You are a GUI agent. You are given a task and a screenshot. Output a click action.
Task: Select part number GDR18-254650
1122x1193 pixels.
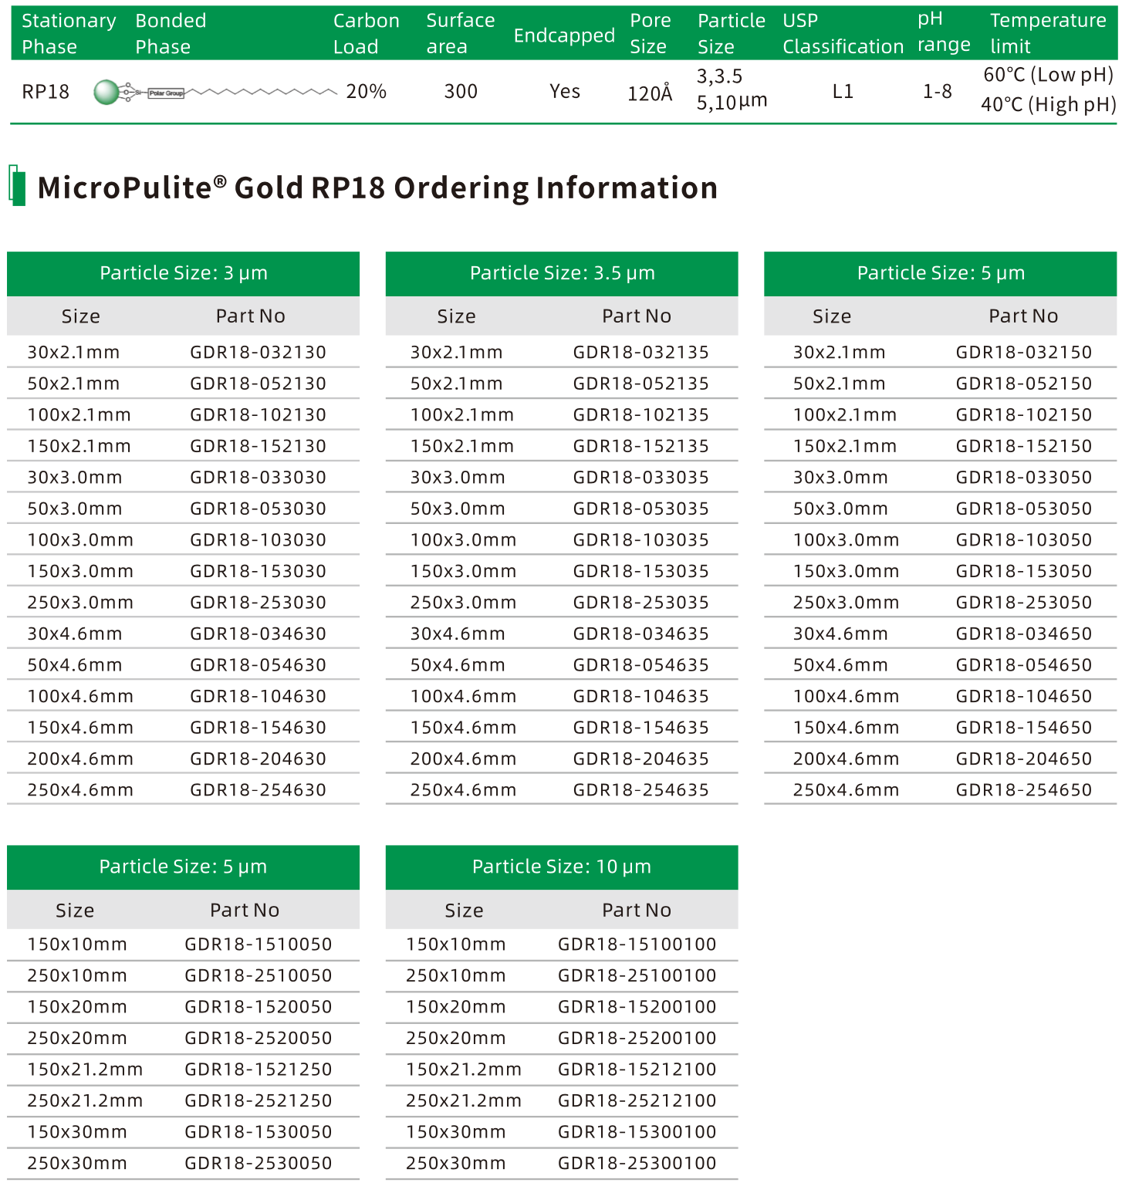tap(1023, 789)
